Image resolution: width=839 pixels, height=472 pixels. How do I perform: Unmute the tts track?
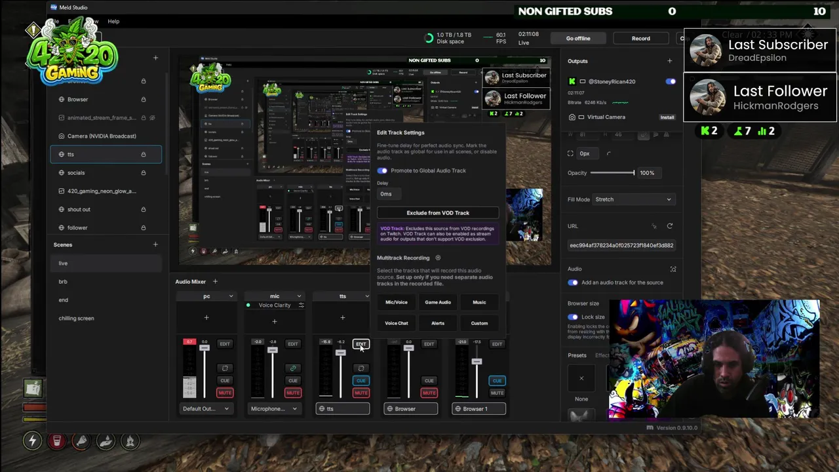pyautogui.click(x=361, y=393)
